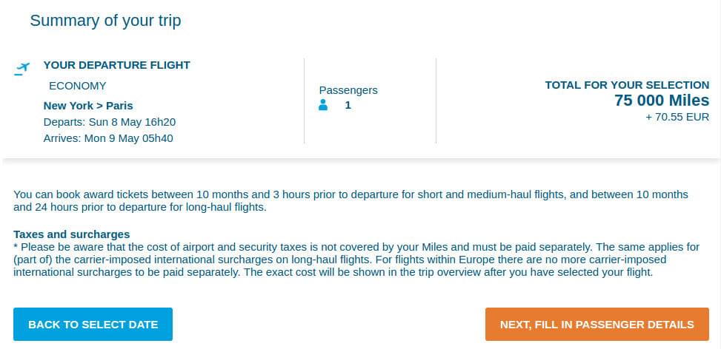This screenshot has height=349, width=721.
Task: Click the + 70.55 EUR amount
Action: pos(677,117)
